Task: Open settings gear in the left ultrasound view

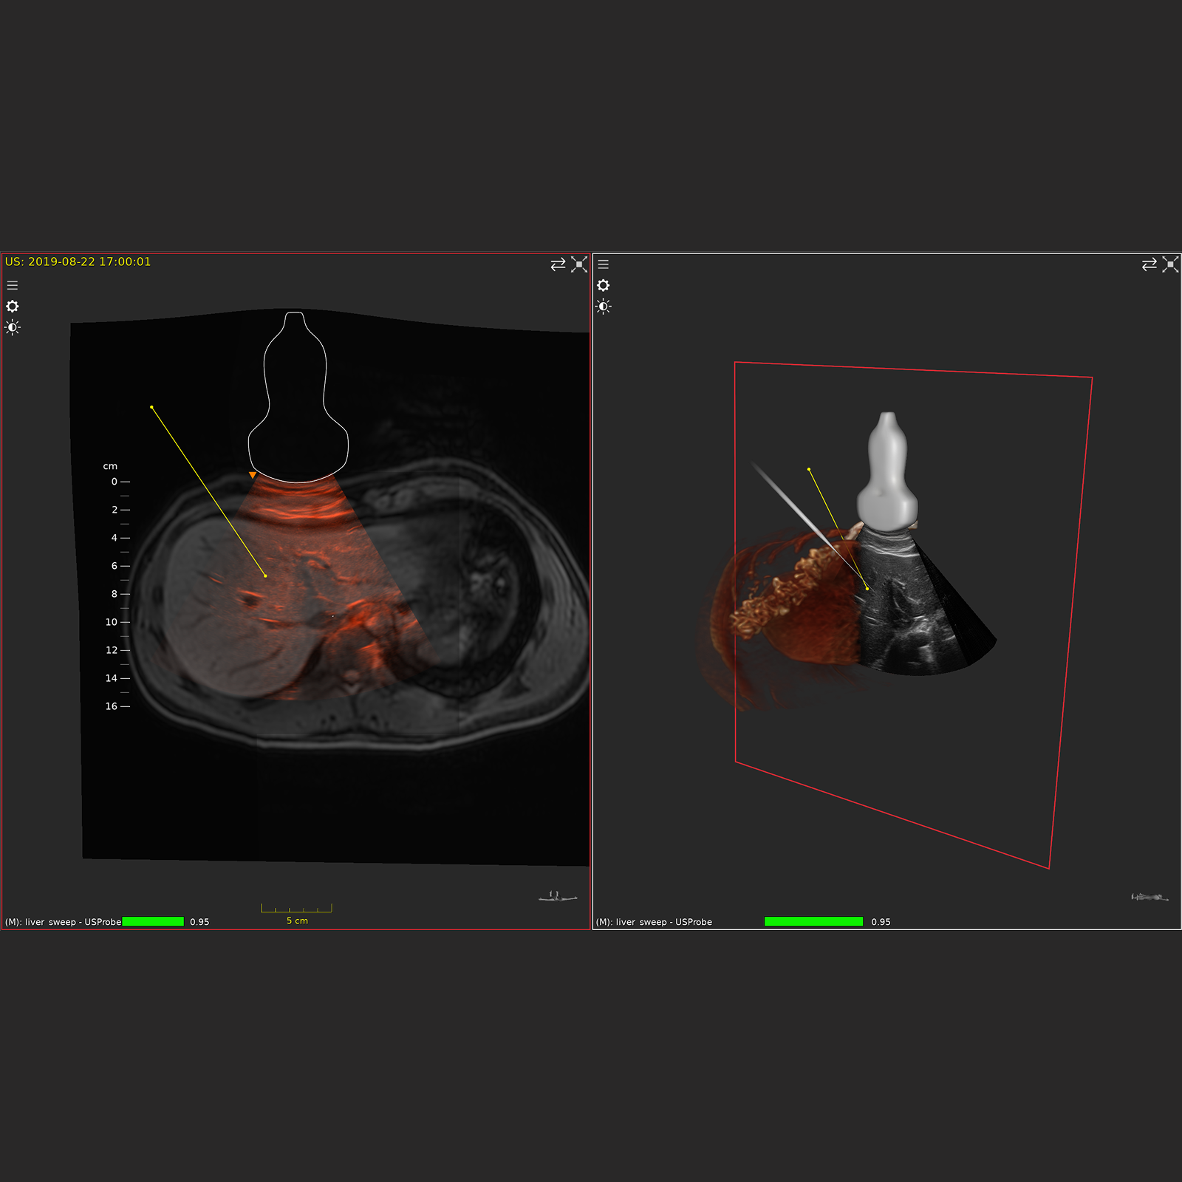Action: point(13,307)
